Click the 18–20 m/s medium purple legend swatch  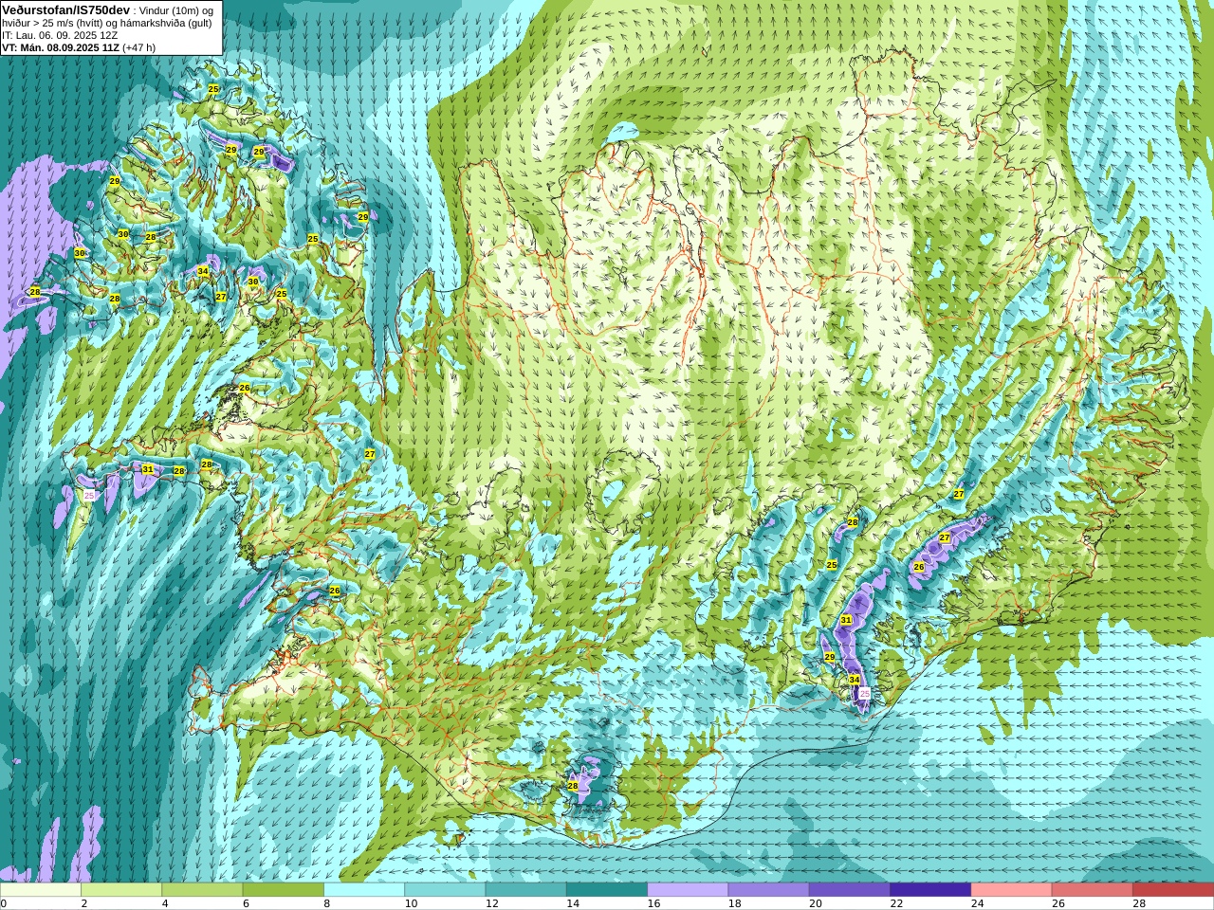tap(768, 890)
